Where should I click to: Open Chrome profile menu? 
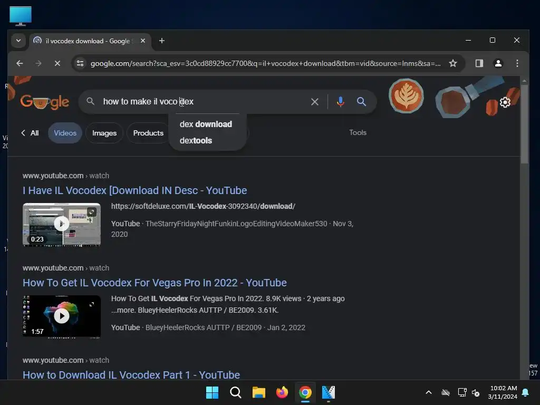[498, 63]
